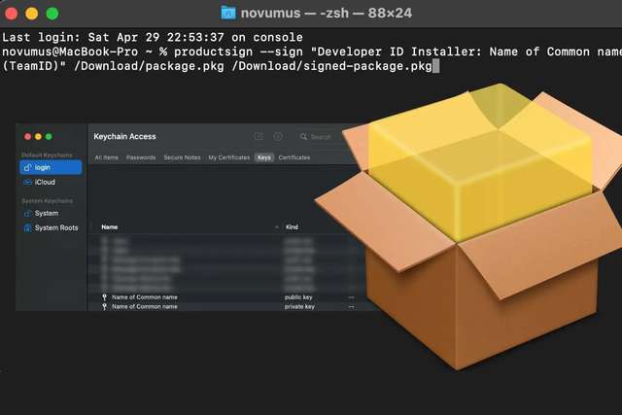This screenshot has width=622, height=415.
Task: Sort list by Kind column header
Action: (x=292, y=226)
